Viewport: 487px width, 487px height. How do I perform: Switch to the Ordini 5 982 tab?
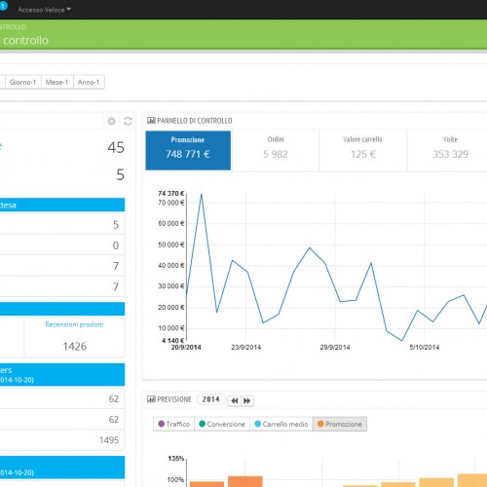[x=276, y=150]
